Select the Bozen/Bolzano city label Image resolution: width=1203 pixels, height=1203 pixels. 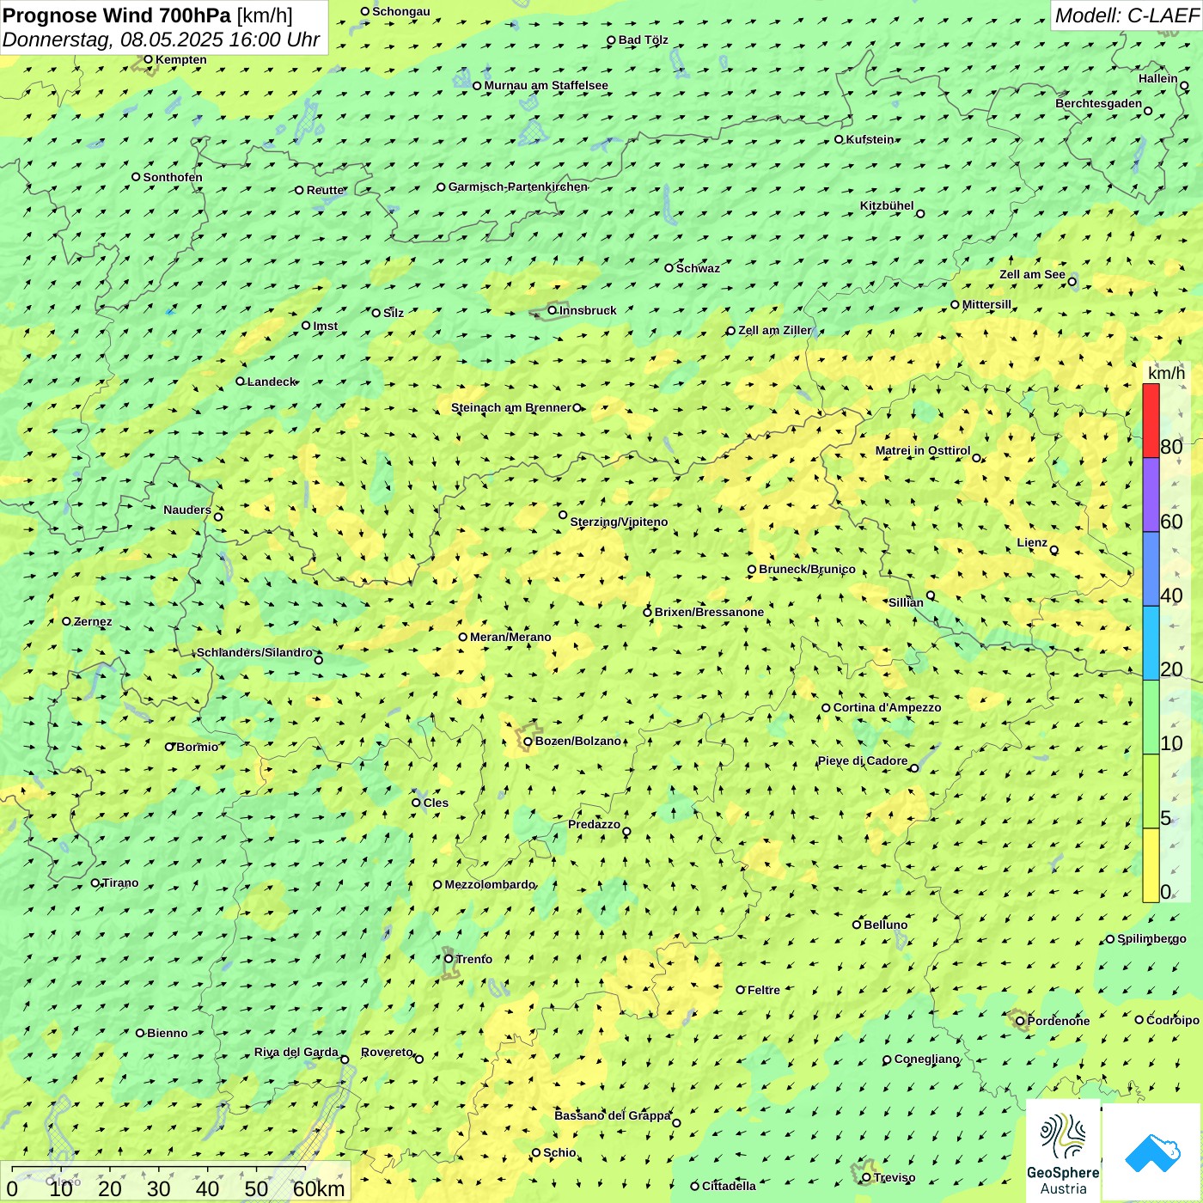(577, 741)
